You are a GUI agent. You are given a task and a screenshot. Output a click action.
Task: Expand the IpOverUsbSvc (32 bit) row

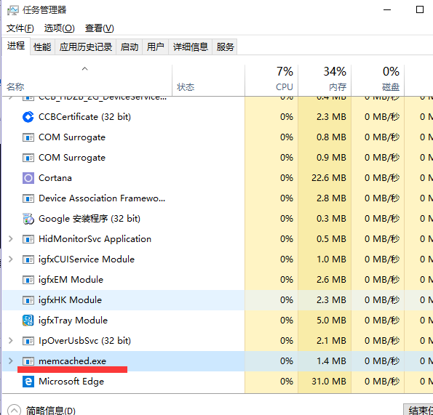(x=10, y=341)
